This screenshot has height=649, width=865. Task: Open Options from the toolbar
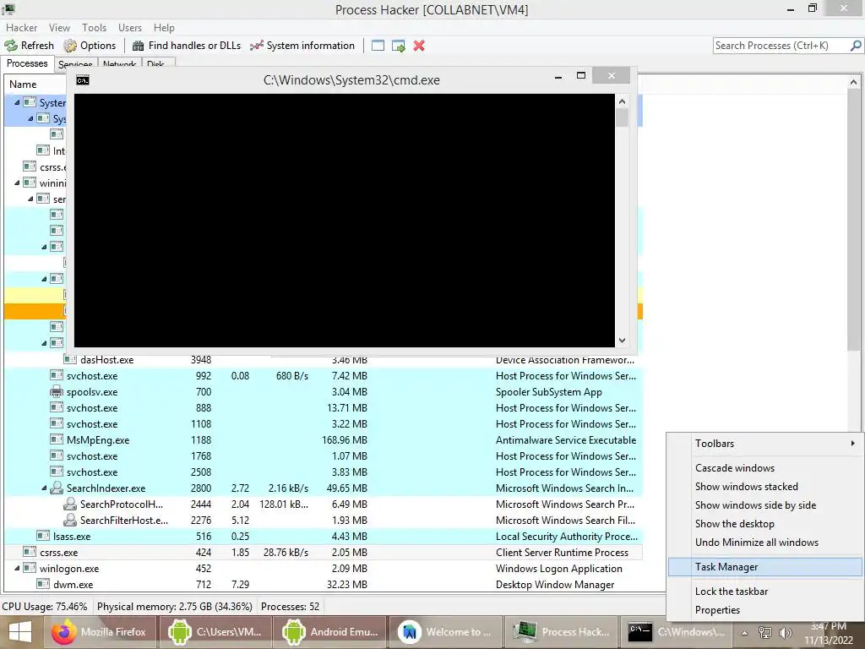[x=90, y=46]
